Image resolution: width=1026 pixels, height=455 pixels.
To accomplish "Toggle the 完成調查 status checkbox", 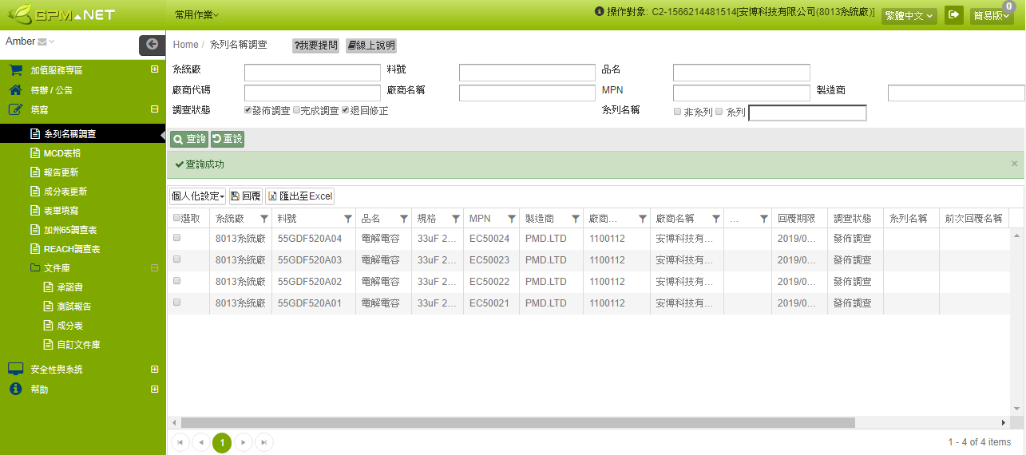I will pos(297,110).
